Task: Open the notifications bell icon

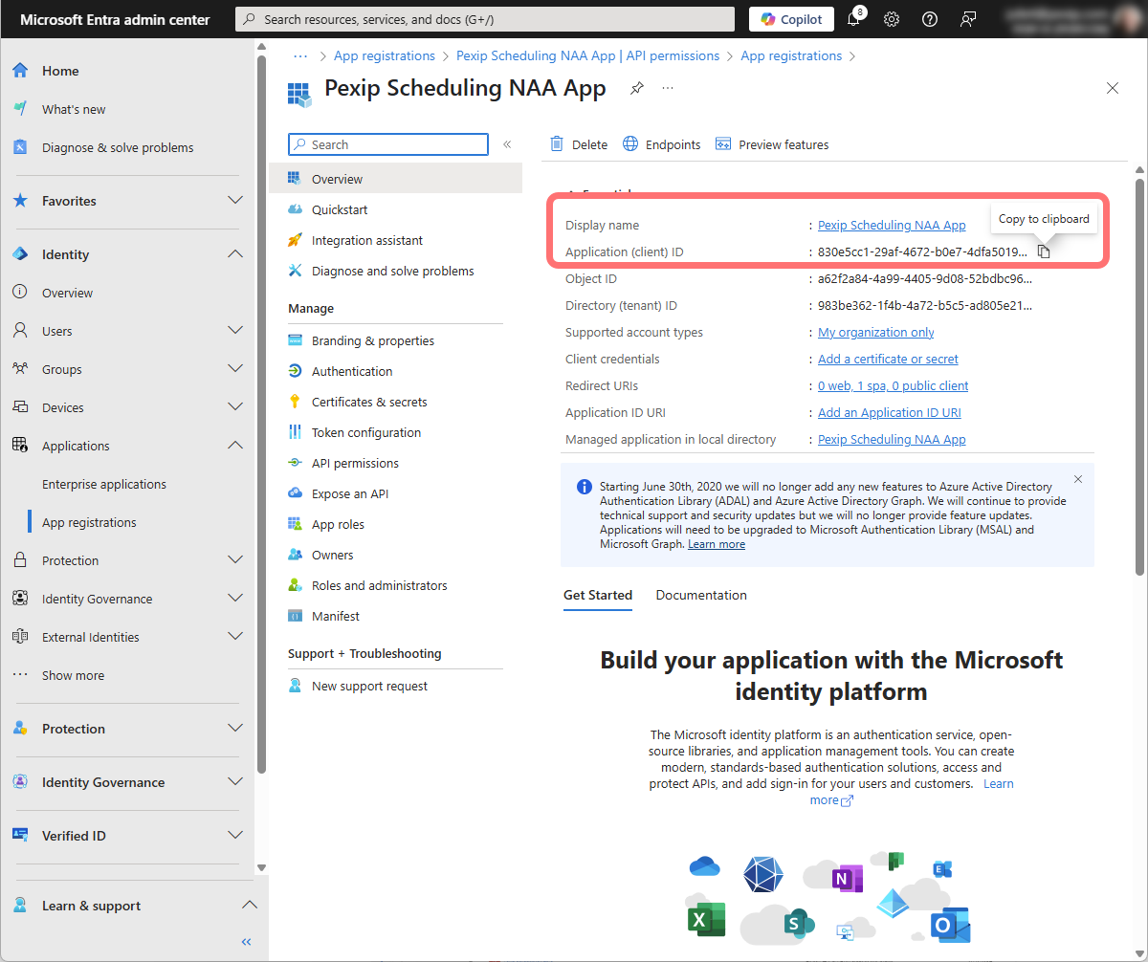Action: 854,19
